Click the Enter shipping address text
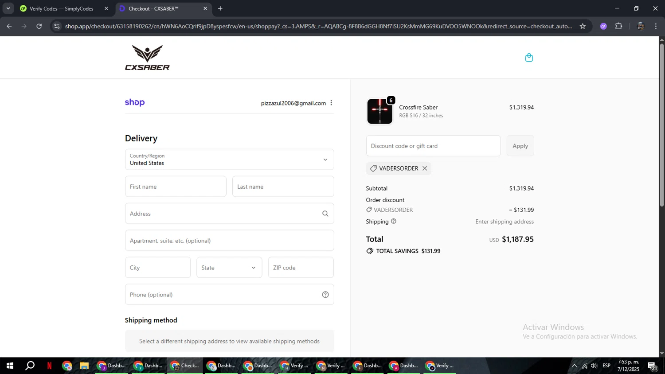 pos(505,222)
